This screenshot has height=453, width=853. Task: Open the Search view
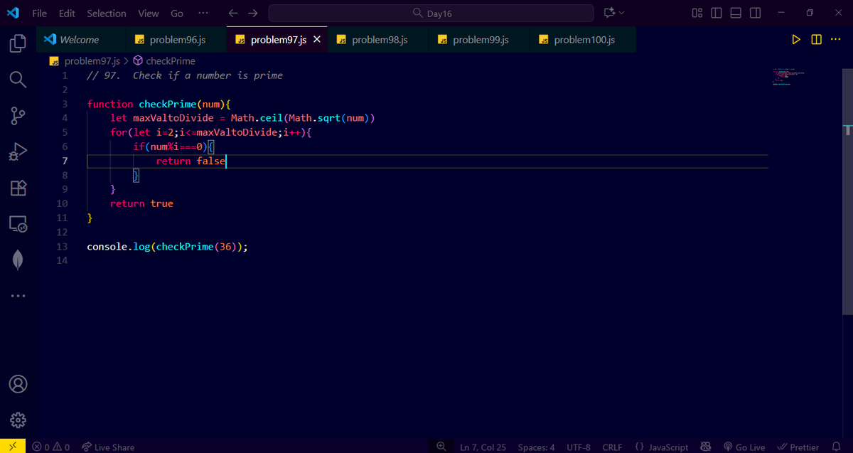pos(18,79)
